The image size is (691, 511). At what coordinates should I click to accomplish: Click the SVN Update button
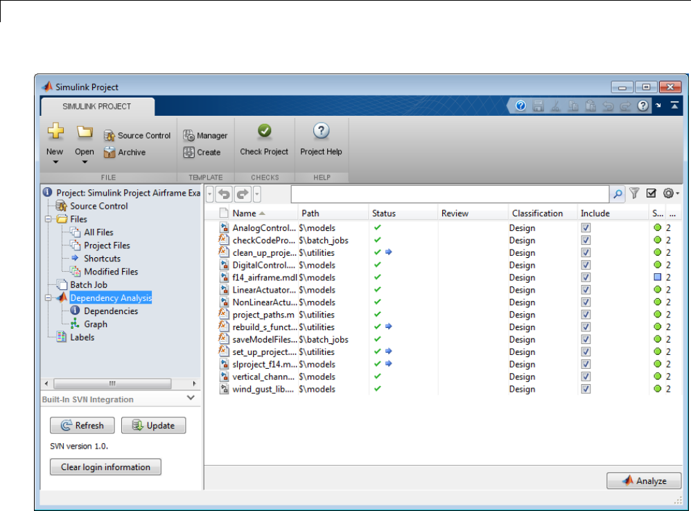[153, 426]
